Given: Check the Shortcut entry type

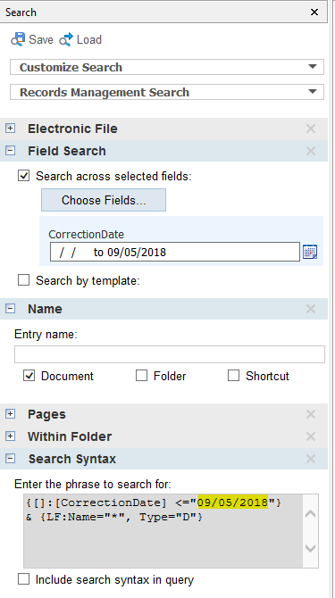Looking at the screenshot, I should (233, 376).
